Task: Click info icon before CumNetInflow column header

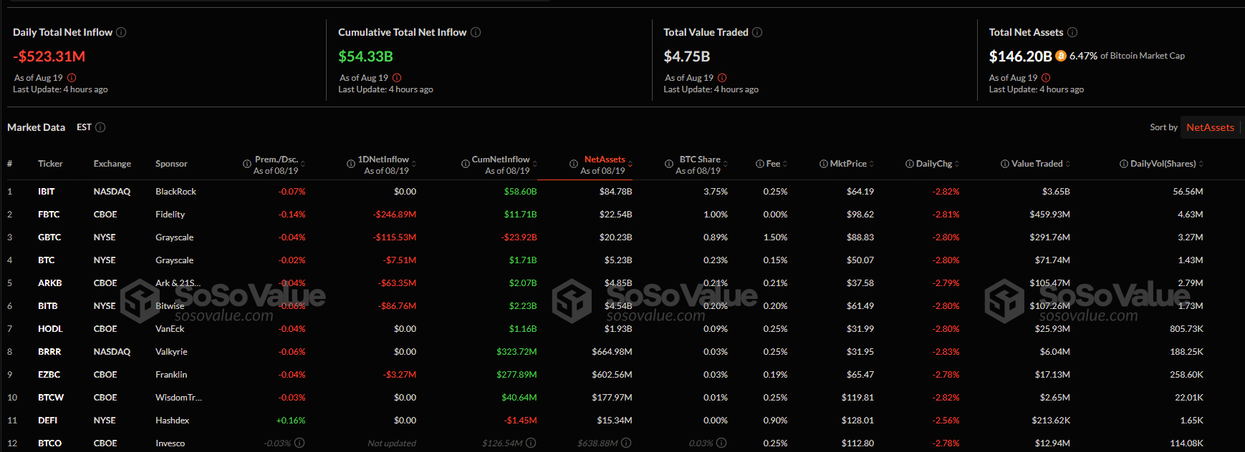Action: click(465, 164)
